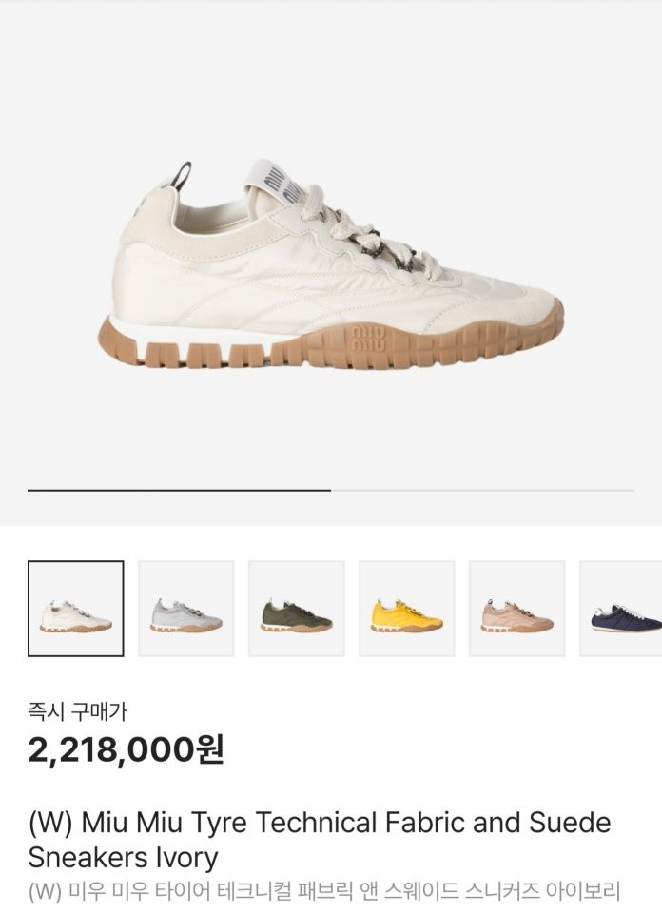Choose the gray sneaker color variant
The height and width of the screenshot is (913, 662).
tap(186, 609)
